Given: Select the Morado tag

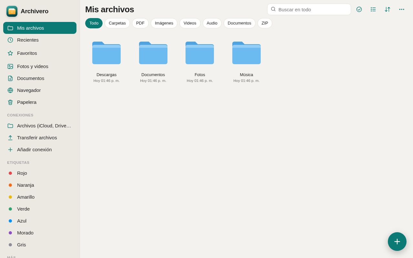Looking at the screenshot, I should pyautogui.click(x=40, y=233).
